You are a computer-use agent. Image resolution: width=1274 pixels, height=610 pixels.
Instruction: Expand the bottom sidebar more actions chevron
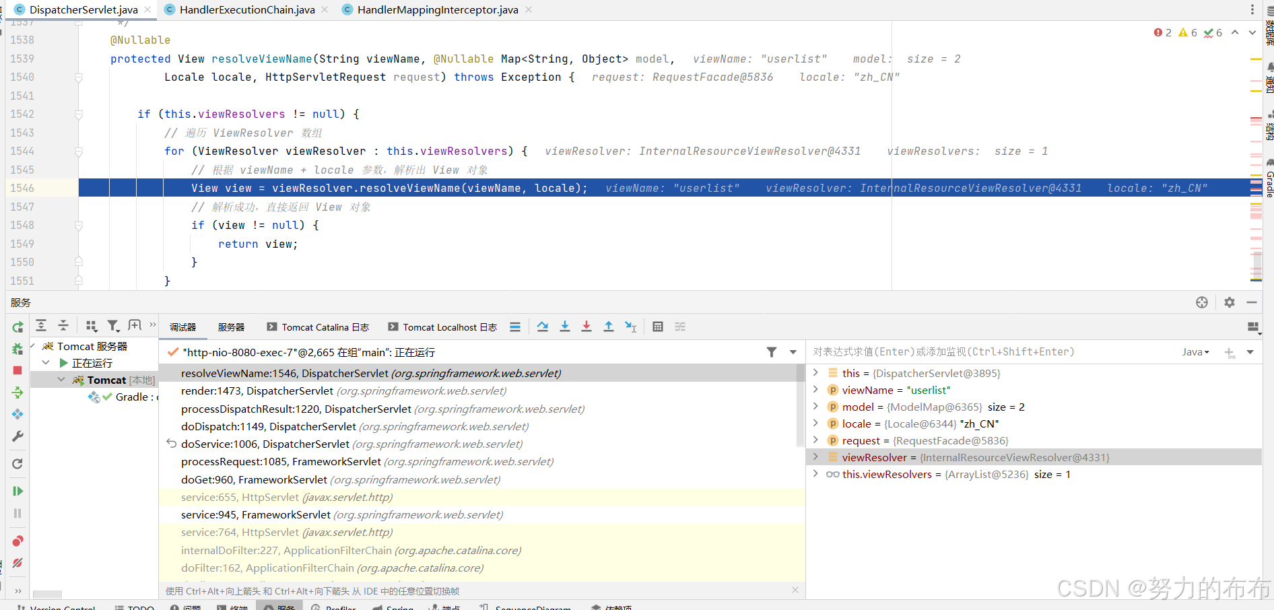pos(18,590)
